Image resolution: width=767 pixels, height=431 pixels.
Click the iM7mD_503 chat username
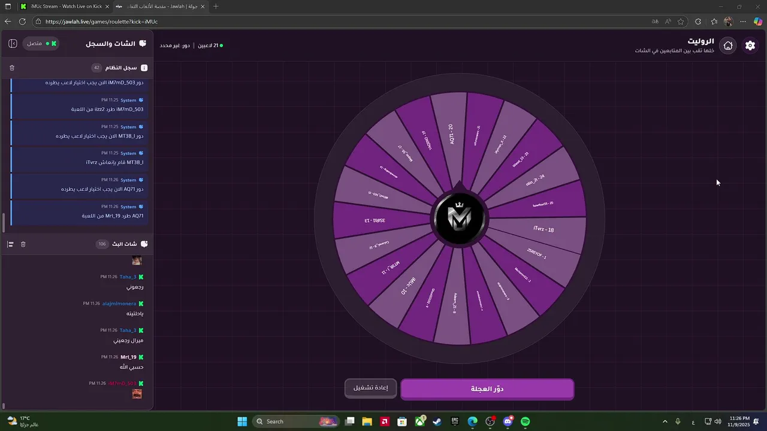pos(122,383)
